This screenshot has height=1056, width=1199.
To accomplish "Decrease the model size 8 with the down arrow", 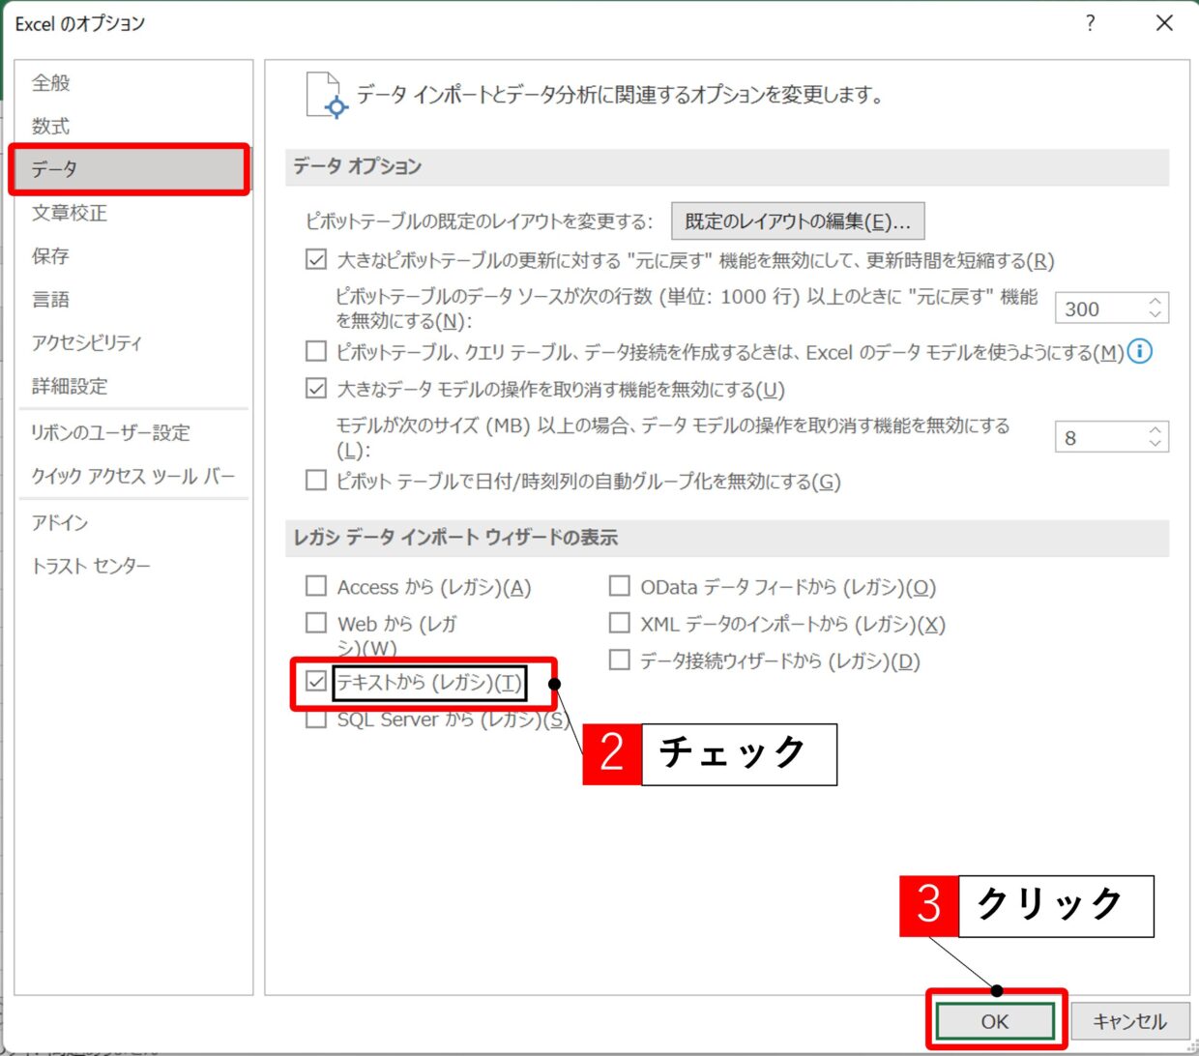I will coord(1155,444).
